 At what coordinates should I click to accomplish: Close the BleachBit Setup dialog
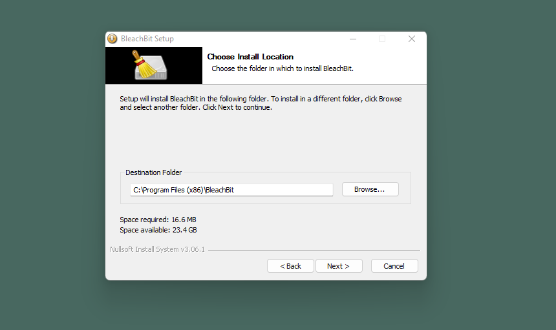coord(412,39)
